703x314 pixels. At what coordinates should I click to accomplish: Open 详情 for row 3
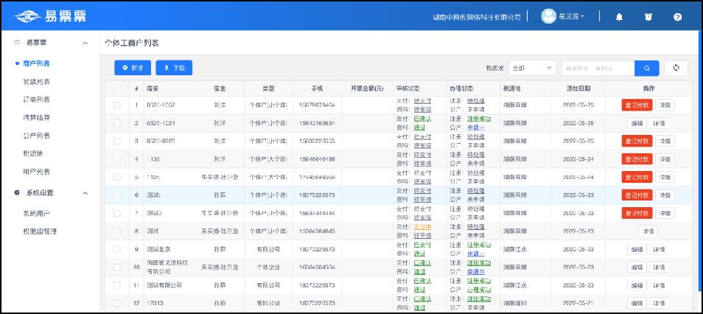665,141
